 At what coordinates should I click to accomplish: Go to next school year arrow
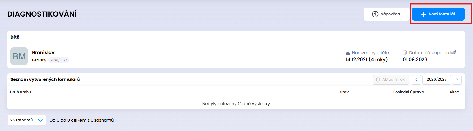457,79
